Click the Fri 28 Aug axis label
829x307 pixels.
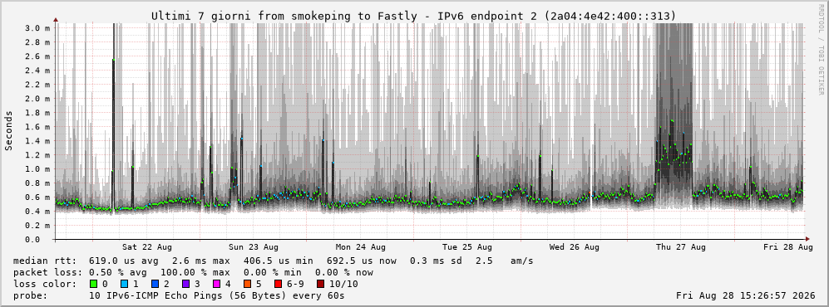pyautogui.click(x=788, y=247)
